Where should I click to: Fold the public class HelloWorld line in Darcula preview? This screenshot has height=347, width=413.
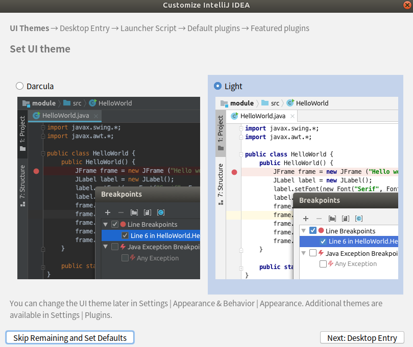[x=43, y=153]
